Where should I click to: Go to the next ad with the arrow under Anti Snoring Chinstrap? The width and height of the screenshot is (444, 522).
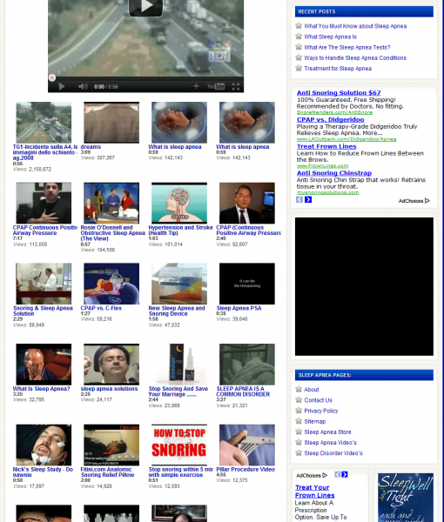[x=308, y=199]
